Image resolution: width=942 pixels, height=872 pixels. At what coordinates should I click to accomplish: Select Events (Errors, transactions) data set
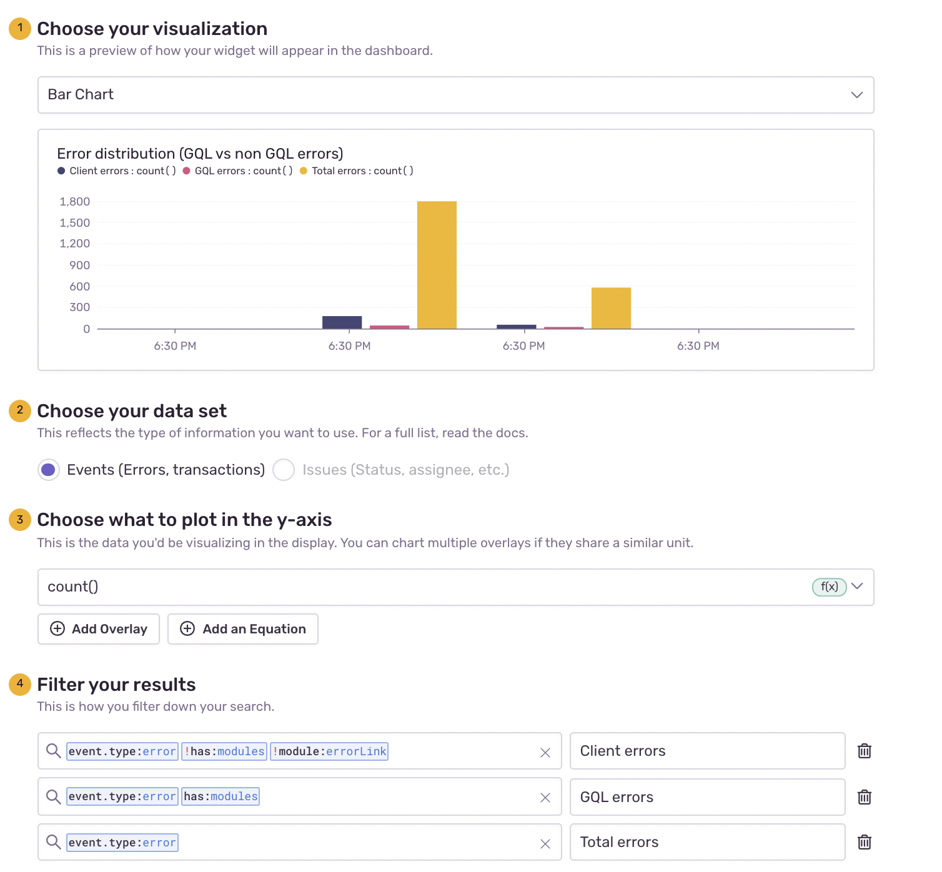(49, 470)
